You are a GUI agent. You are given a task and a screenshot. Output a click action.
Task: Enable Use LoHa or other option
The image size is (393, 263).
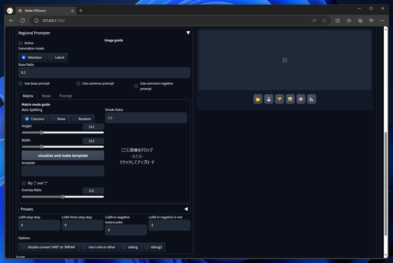[x=85, y=247]
